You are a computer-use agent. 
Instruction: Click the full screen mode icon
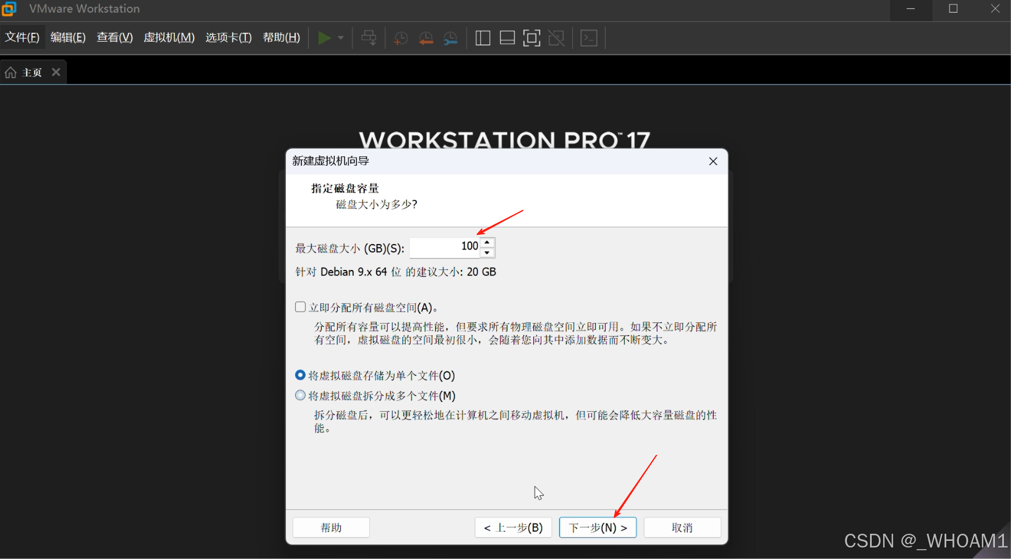pos(532,38)
